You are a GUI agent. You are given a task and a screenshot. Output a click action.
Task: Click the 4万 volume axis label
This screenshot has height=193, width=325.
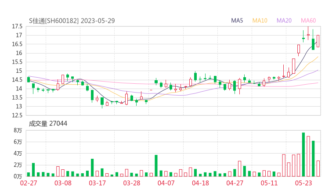pos(18,154)
